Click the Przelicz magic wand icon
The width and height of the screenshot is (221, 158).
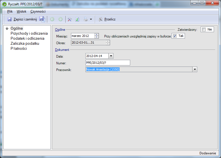[100, 19]
